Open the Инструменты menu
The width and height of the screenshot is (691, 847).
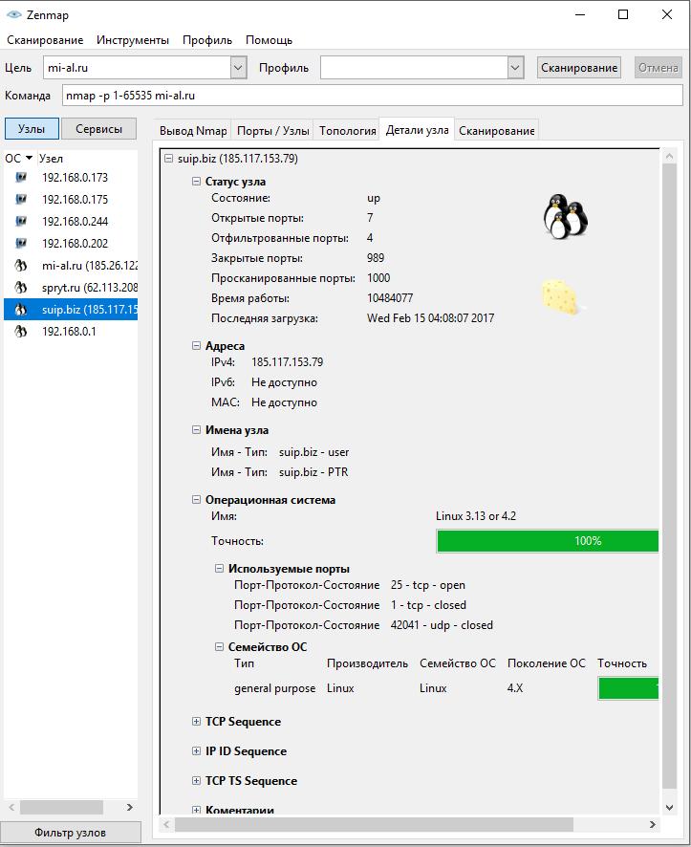(132, 40)
